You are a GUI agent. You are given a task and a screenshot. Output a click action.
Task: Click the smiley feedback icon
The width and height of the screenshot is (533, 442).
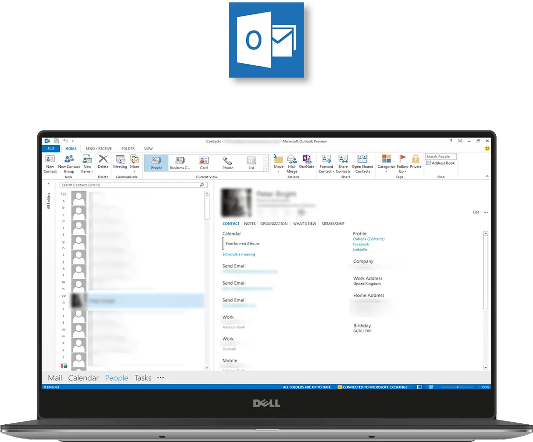(487, 148)
